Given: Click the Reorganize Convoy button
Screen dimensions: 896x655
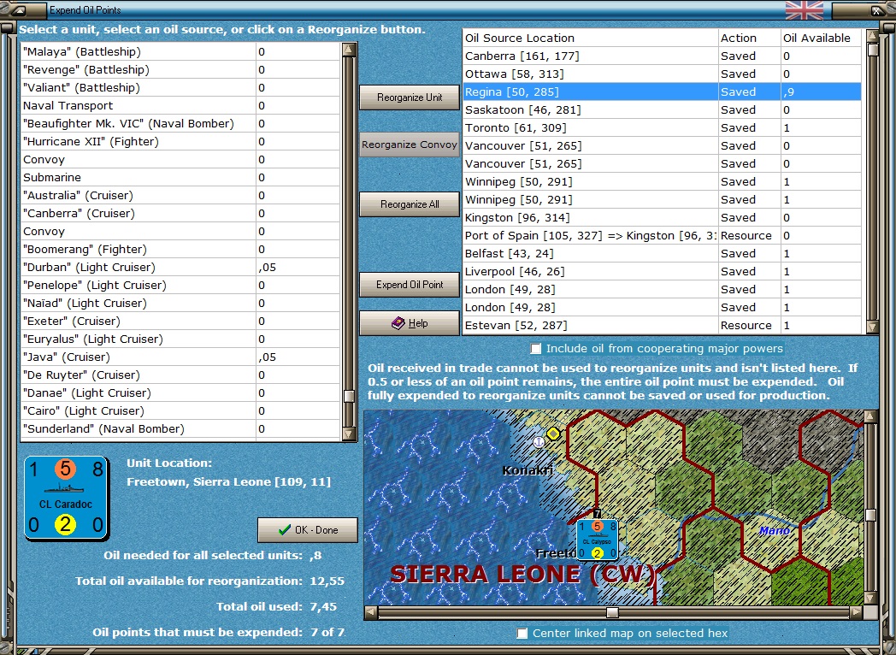Looking at the screenshot, I should click(410, 145).
